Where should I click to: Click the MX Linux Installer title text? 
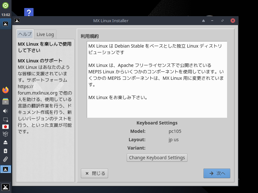click(111, 21)
